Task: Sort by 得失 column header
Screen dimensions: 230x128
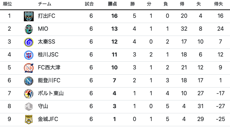Action: click(x=218, y=4)
